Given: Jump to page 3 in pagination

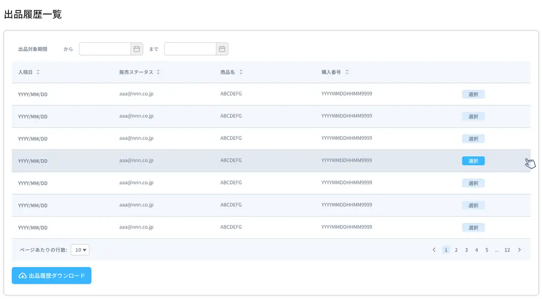Looking at the screenshot, I should (x=466, y=250).
